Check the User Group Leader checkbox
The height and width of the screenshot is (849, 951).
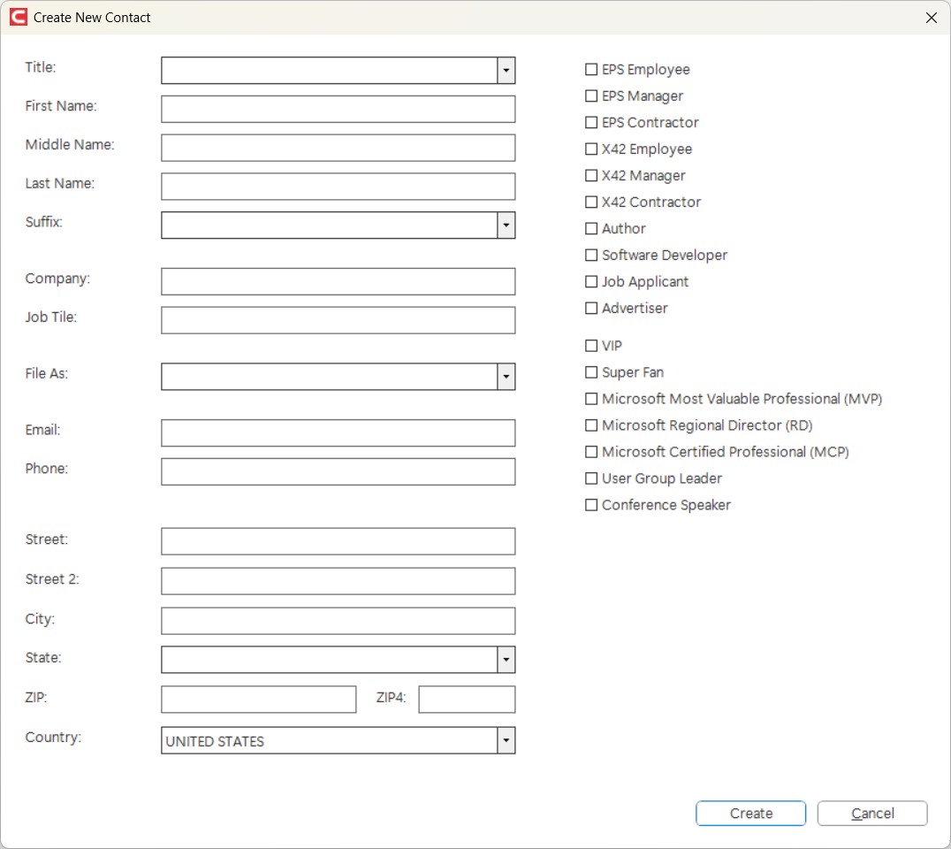pos(591,478)
